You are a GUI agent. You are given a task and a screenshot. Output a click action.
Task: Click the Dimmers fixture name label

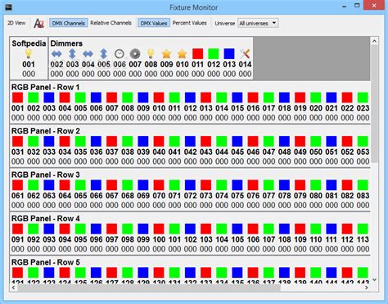66,43
